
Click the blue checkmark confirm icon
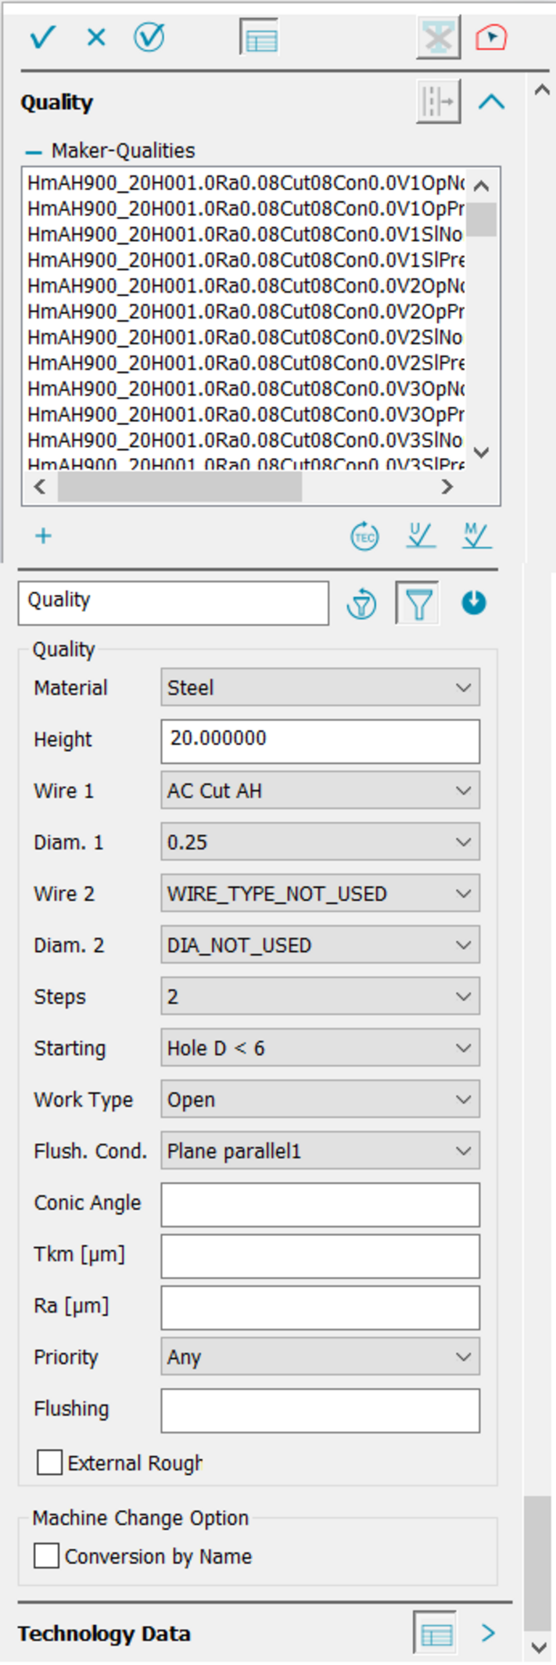(x=42, y=37)
